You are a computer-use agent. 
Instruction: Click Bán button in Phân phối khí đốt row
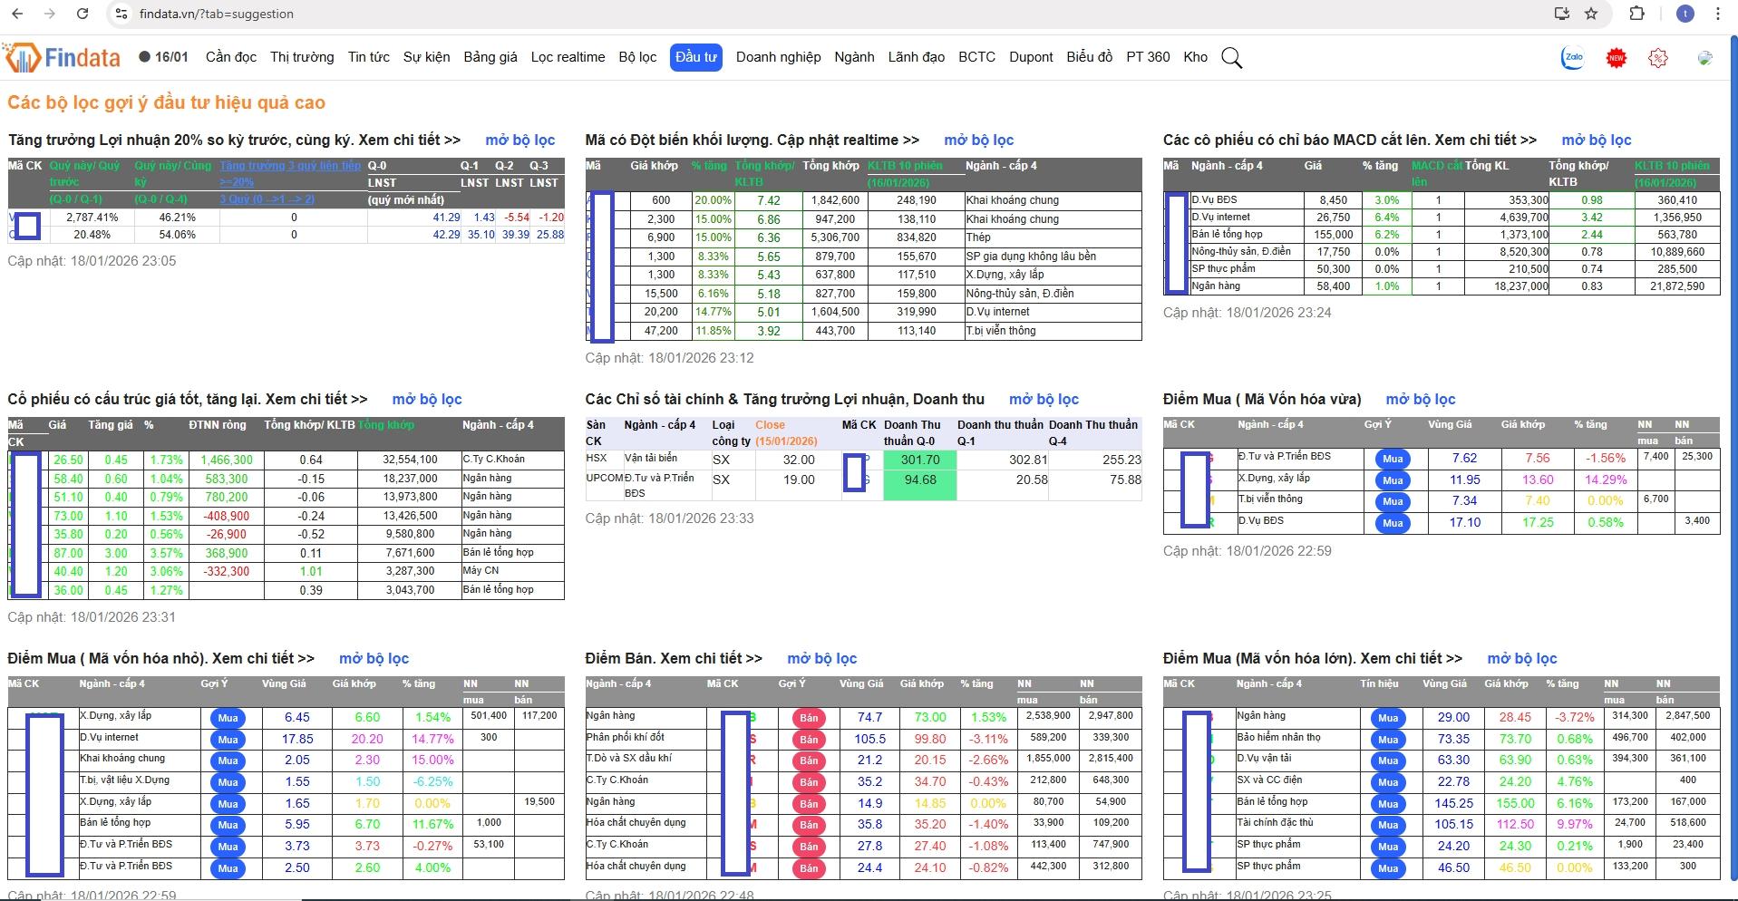[809, 739]
